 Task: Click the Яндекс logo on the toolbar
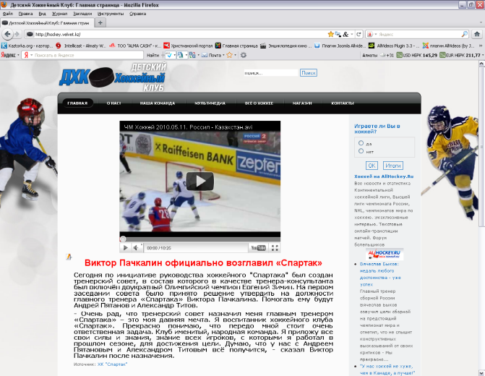point(8,55)
